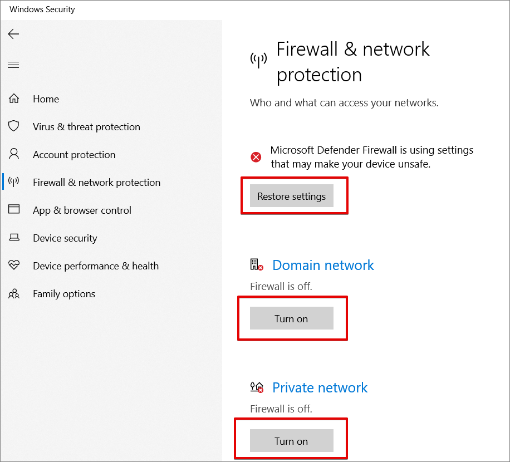Click the Family options people icon

(x=14, y=294)
